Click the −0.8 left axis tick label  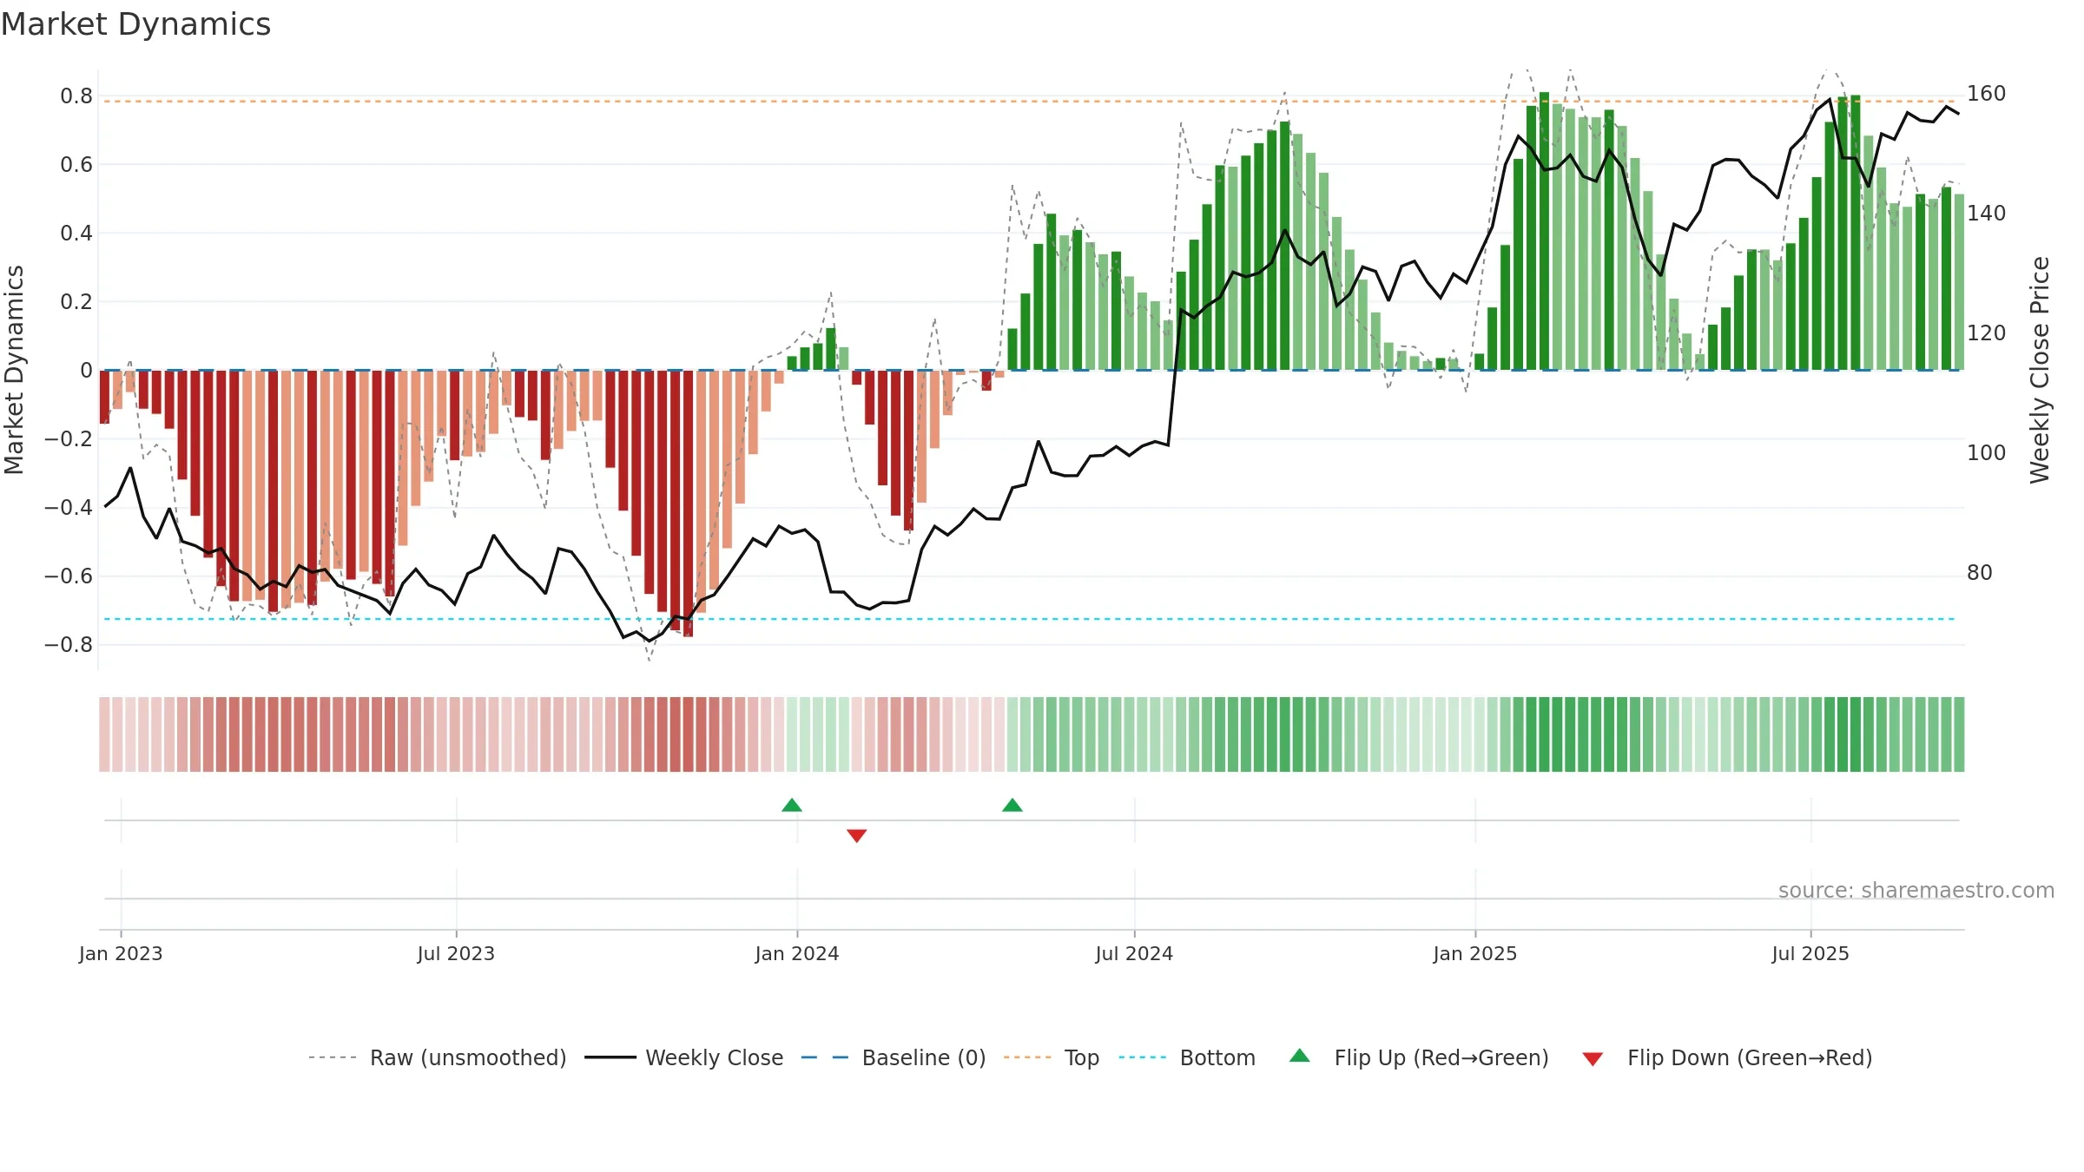click(x=69, y=644)
